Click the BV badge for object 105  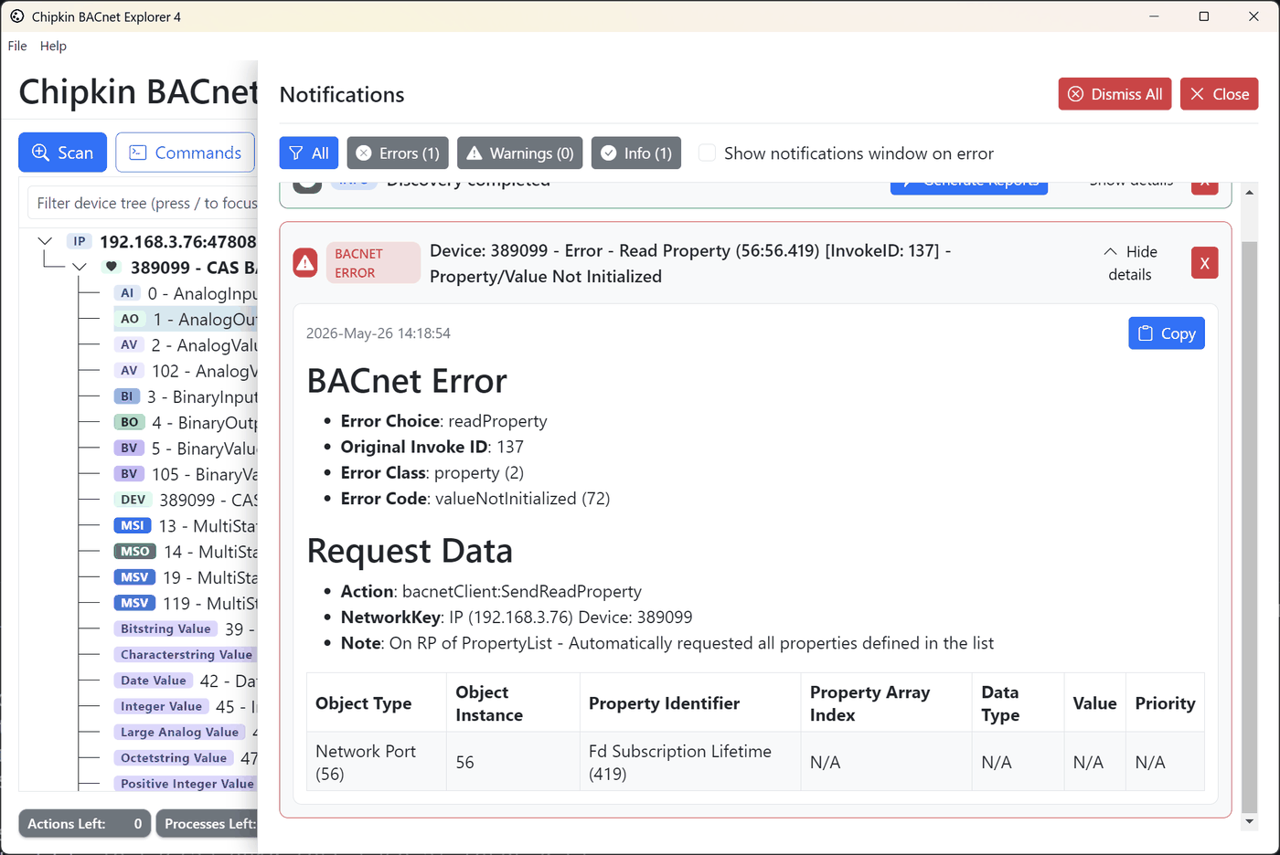pos(129,473)
